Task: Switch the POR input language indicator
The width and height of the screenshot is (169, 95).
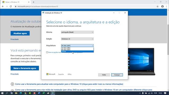Action: pos(156,93)
